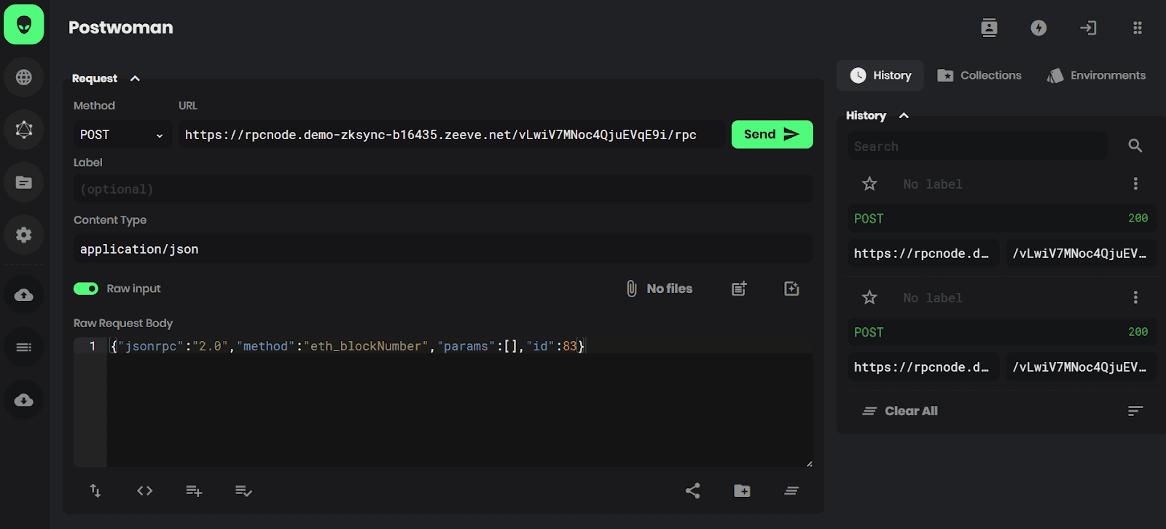This screenshot has width=1166, height=529.
Task: Click the attachment paperclip icon
Action: pyautogui.click(x=632, y=289)
